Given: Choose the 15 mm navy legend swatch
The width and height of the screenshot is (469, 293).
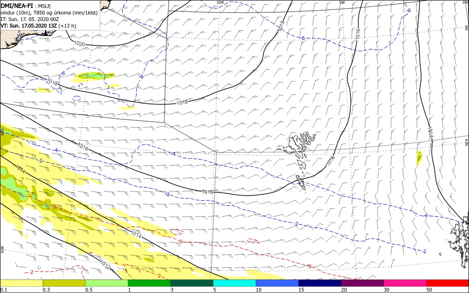Looking at the screenshot, I should (320, 283).
